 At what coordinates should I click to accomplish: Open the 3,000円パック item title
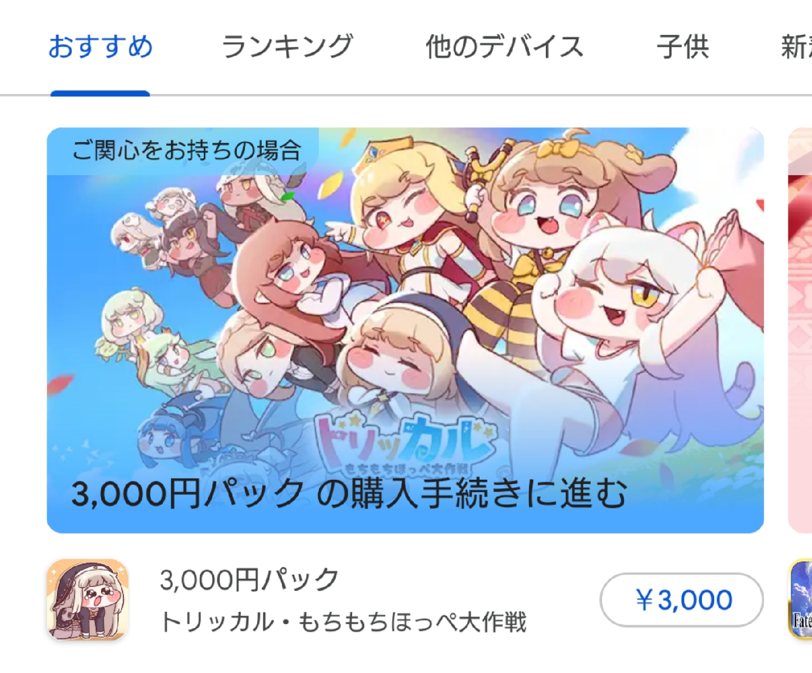(249, 580)
